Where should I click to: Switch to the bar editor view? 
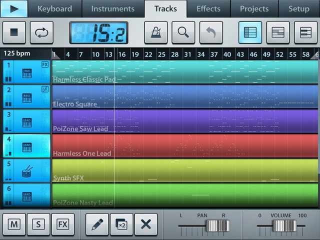[x=278, y=33]
